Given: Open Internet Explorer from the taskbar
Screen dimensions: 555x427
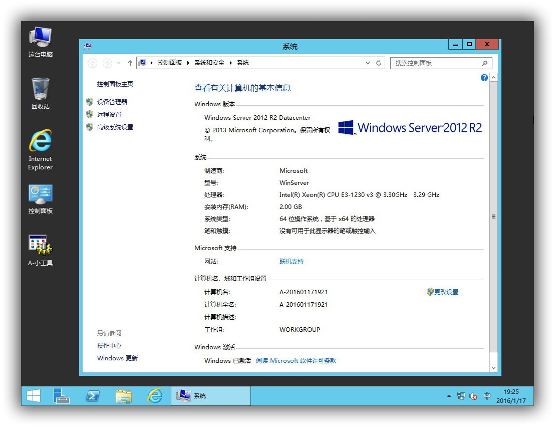Looking at the screenshot, I should 155,396.
